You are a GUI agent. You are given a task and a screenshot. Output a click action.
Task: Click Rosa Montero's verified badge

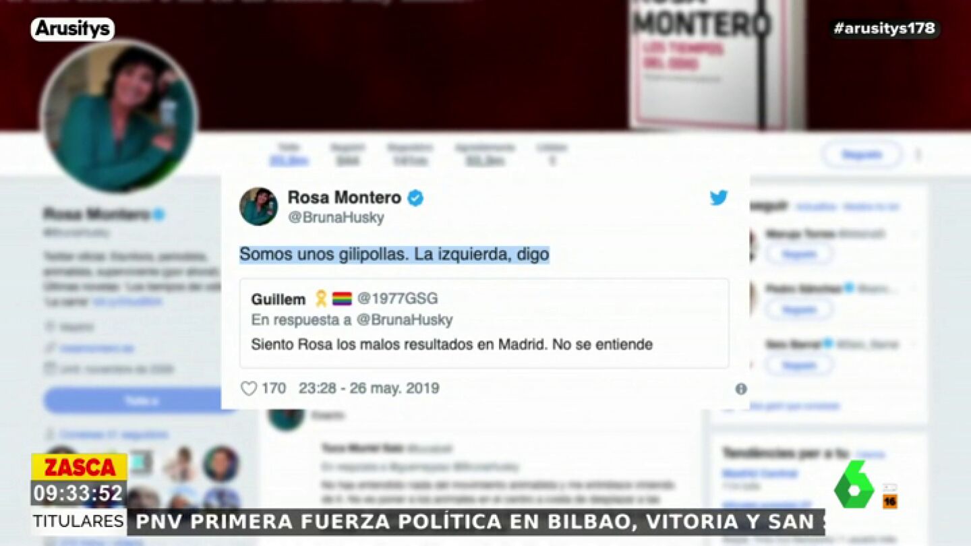tap(415, 198)
